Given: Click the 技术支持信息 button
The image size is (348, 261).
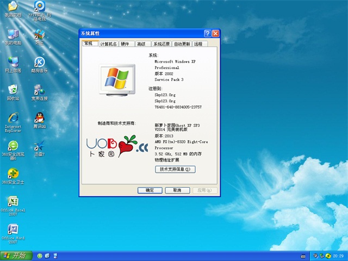Looking at the screenshot, I should pos(175,170).
